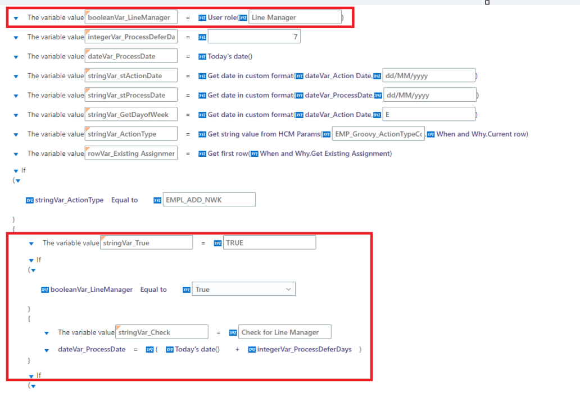Image resolution: width=580 pixels, height=397 pixels.
Task: Collapse the first If block arrow
Action: coord(16,171)
